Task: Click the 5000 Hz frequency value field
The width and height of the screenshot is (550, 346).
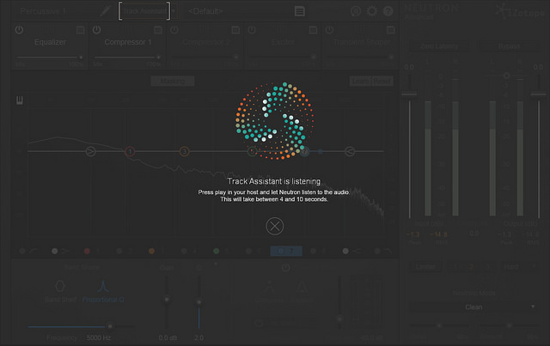Action: 99,338
